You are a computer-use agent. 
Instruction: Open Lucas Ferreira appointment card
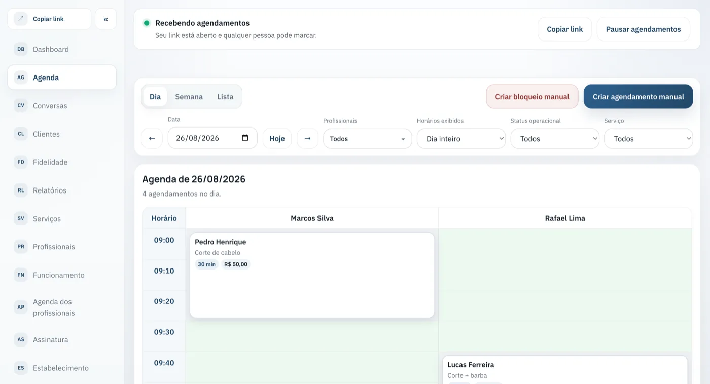[x=565, y=370]
